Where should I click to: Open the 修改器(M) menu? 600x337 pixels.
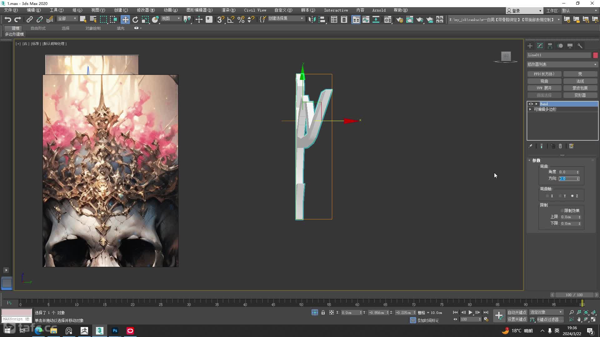(x=146, y=10)
